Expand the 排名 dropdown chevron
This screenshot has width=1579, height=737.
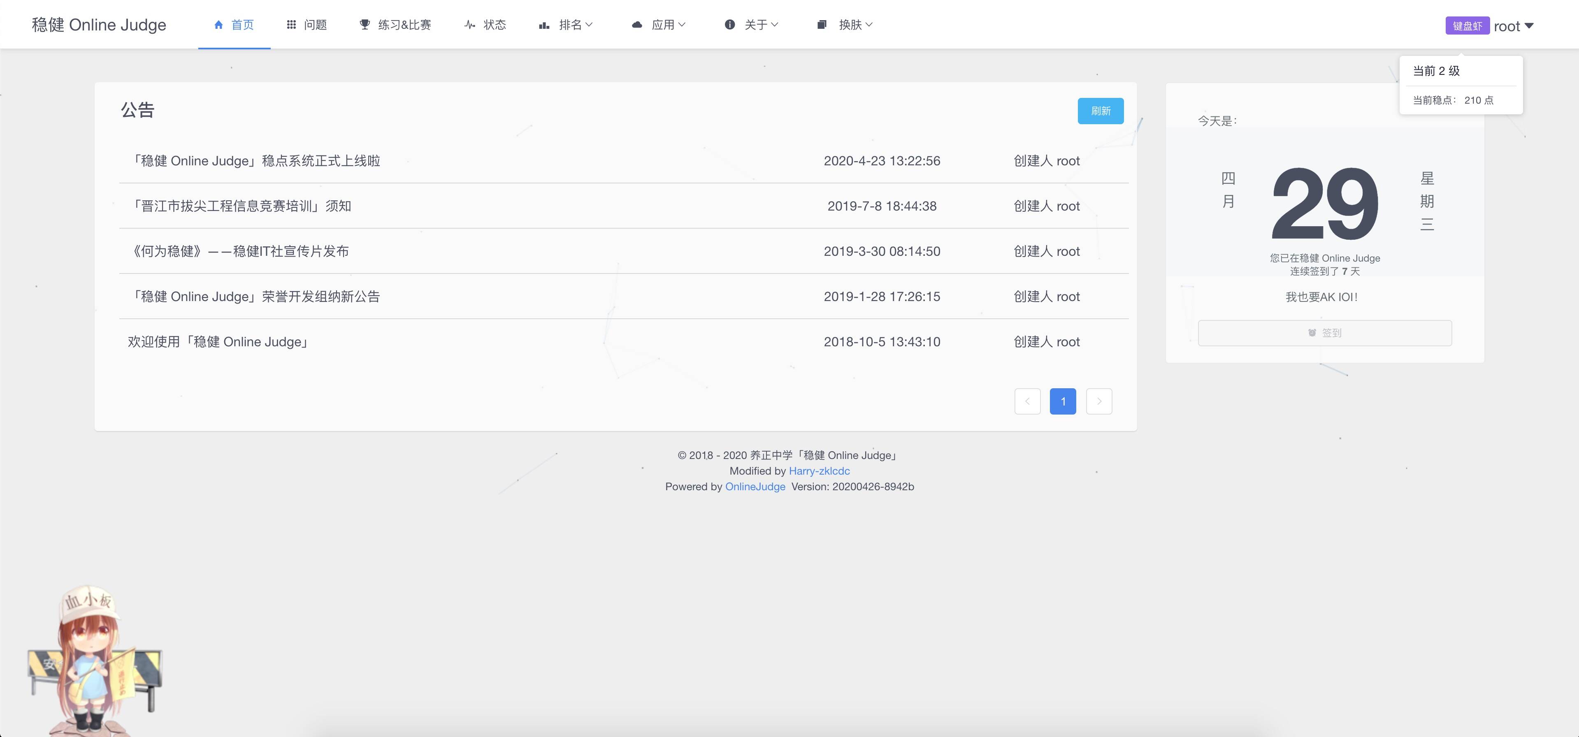(x=589, y=25)
